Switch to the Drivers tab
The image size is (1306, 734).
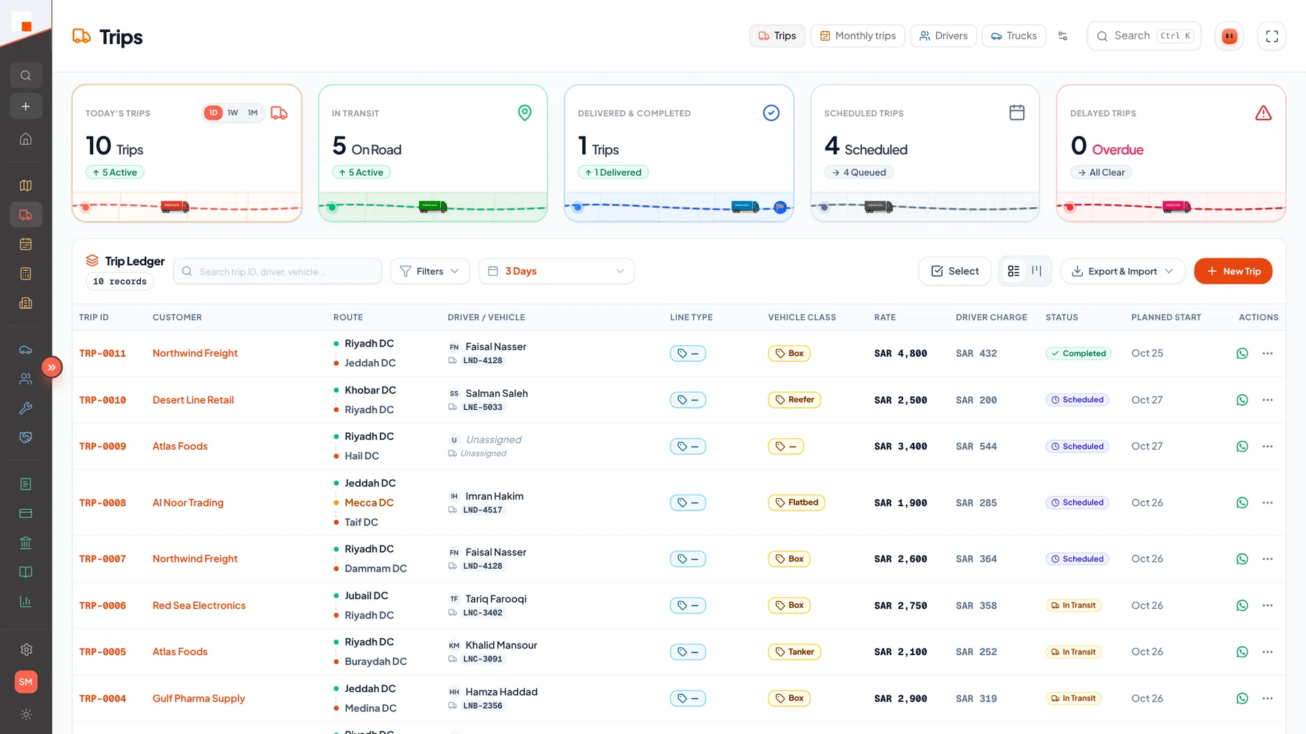coord(943,36)
